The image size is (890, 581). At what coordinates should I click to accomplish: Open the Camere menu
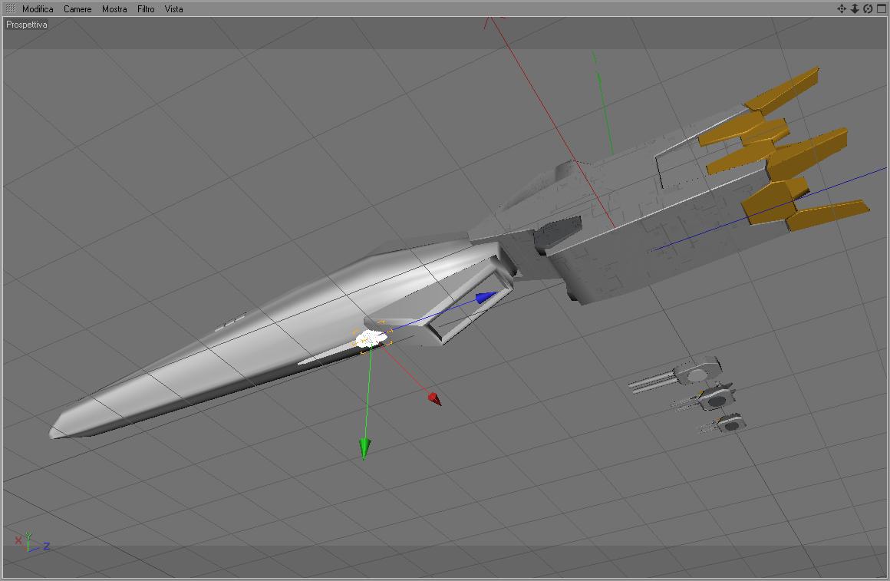click(x=77, y=9)
